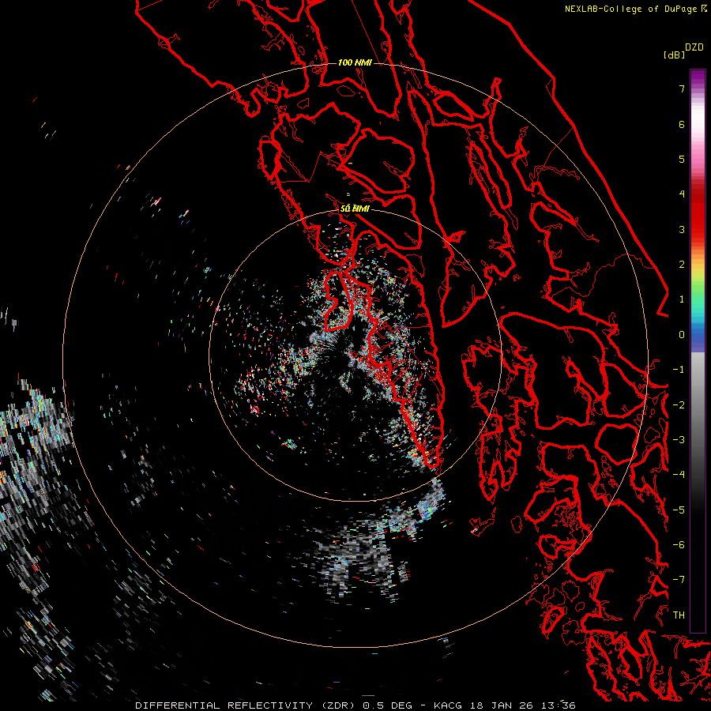Click the 2 value on the color scale

click(x=682, y=264)
